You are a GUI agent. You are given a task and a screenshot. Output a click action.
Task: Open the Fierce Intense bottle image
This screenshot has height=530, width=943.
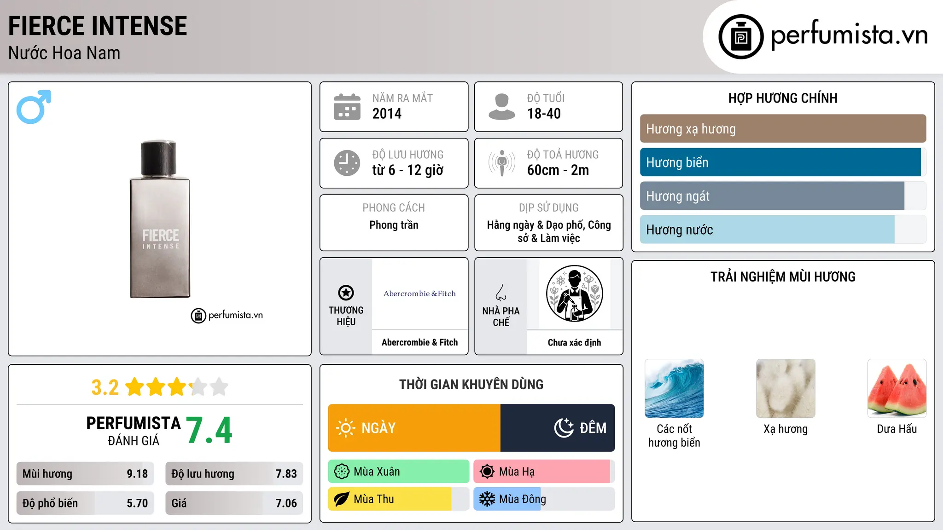(x=160, y=219)
